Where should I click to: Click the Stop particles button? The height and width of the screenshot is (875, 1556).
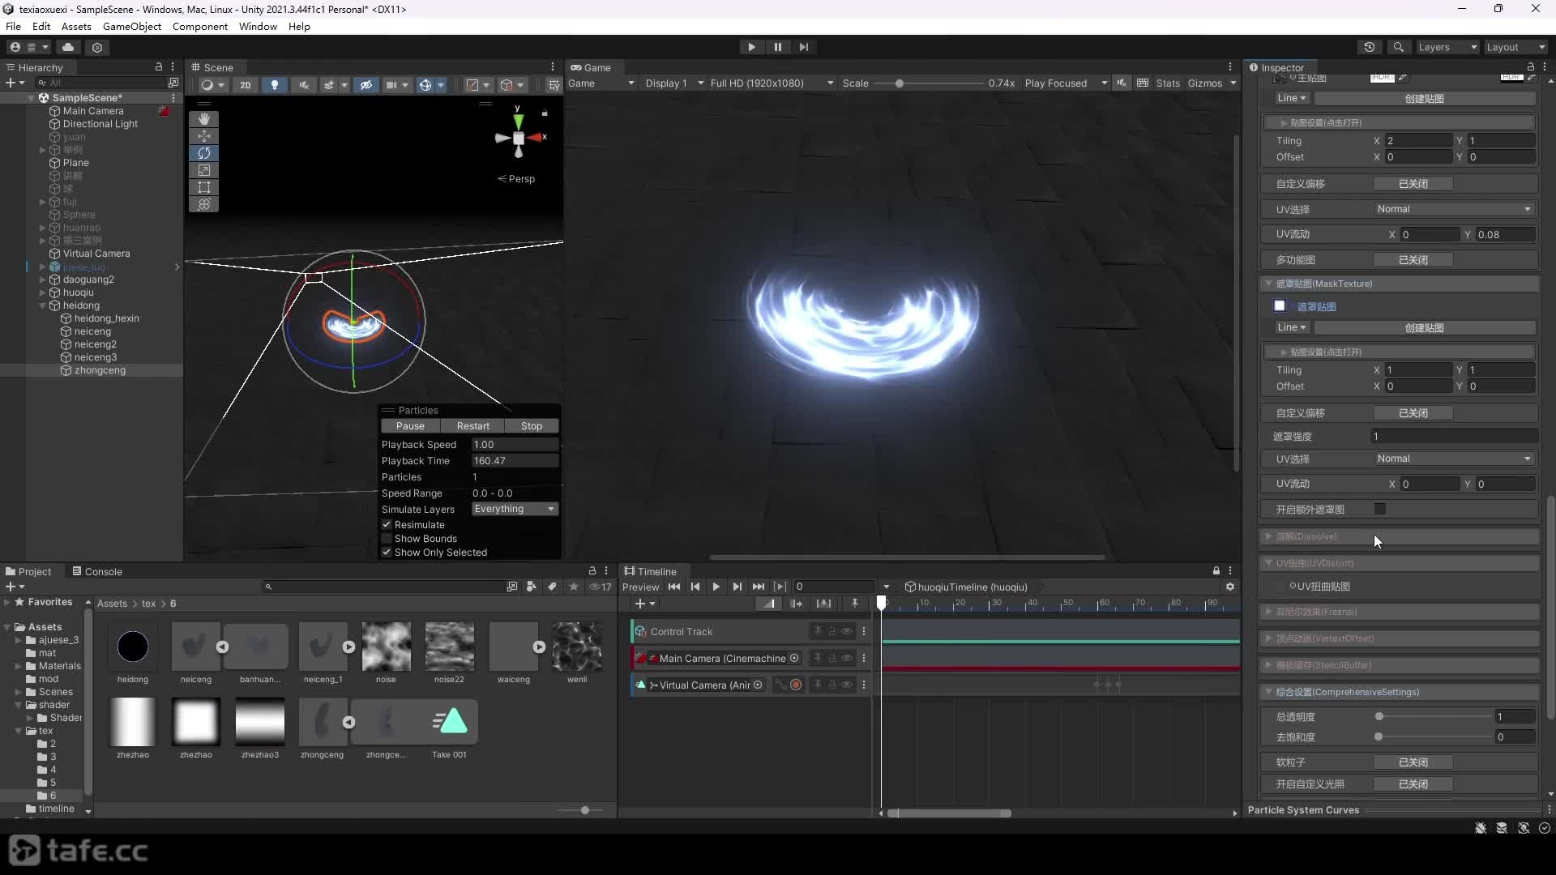[x=532, y=425]
